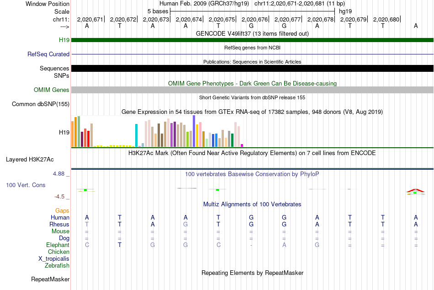Select the Zebrafish alignment row label
Viewport: 434px width, 290px height.
[57, 265]
